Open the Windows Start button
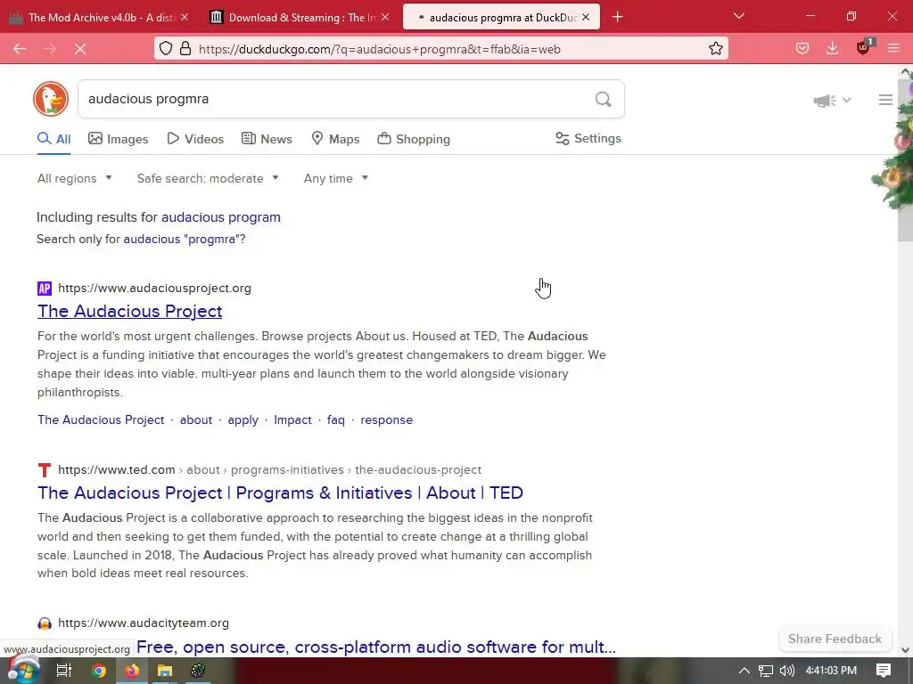 [x=24, y=671]
